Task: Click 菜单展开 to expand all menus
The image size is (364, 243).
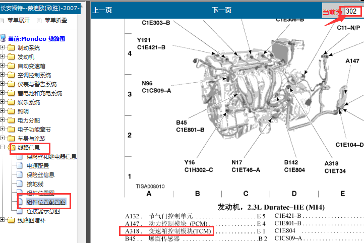Action: 19,21
